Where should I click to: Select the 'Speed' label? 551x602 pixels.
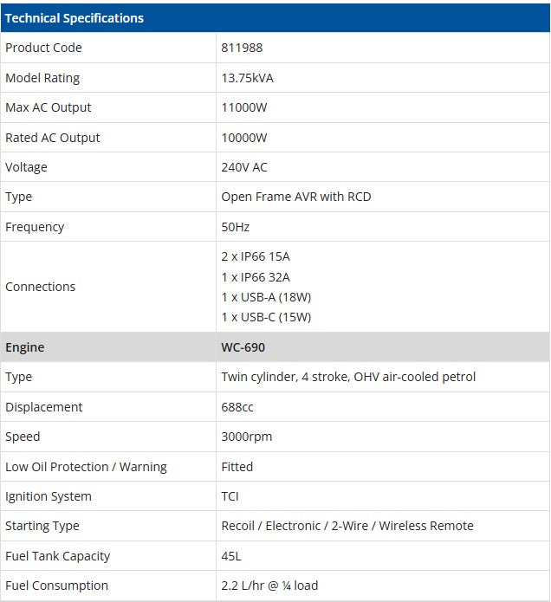pos(23,437)
